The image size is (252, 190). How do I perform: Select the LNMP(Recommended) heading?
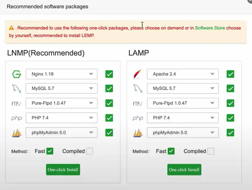pyautogui.click(x=46, y=53)
